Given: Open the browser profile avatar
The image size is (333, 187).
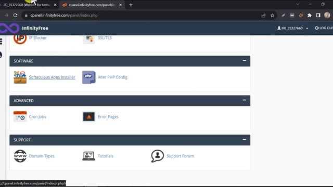Looking at the screenshot, I should 327,15.
